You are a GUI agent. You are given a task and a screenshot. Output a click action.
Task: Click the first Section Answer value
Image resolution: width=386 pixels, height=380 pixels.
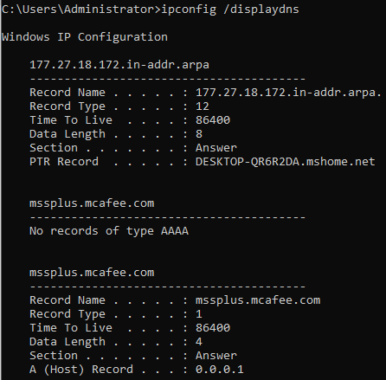(216, 148)
